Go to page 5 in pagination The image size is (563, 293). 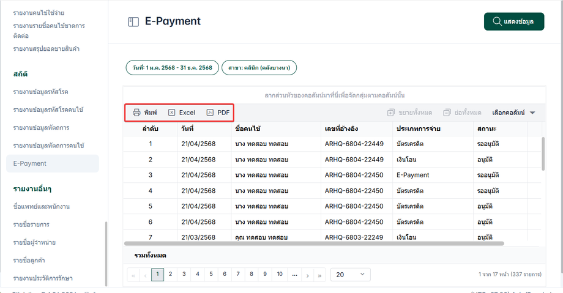211,274
